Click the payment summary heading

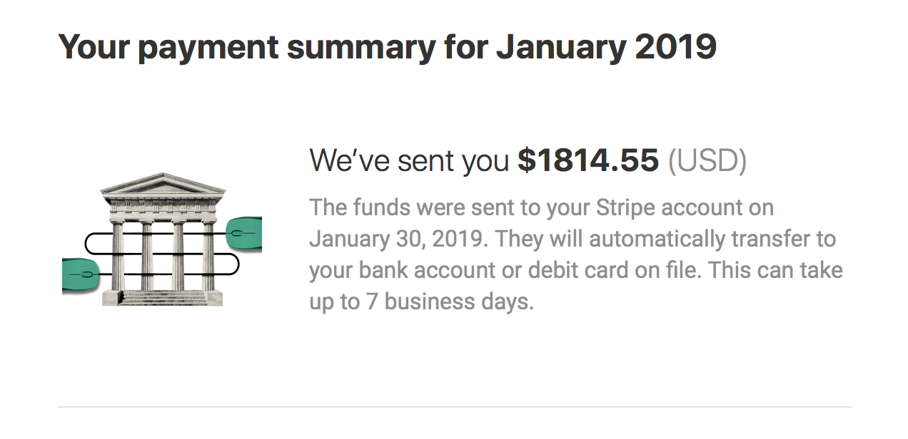click(x=387, y=47)
